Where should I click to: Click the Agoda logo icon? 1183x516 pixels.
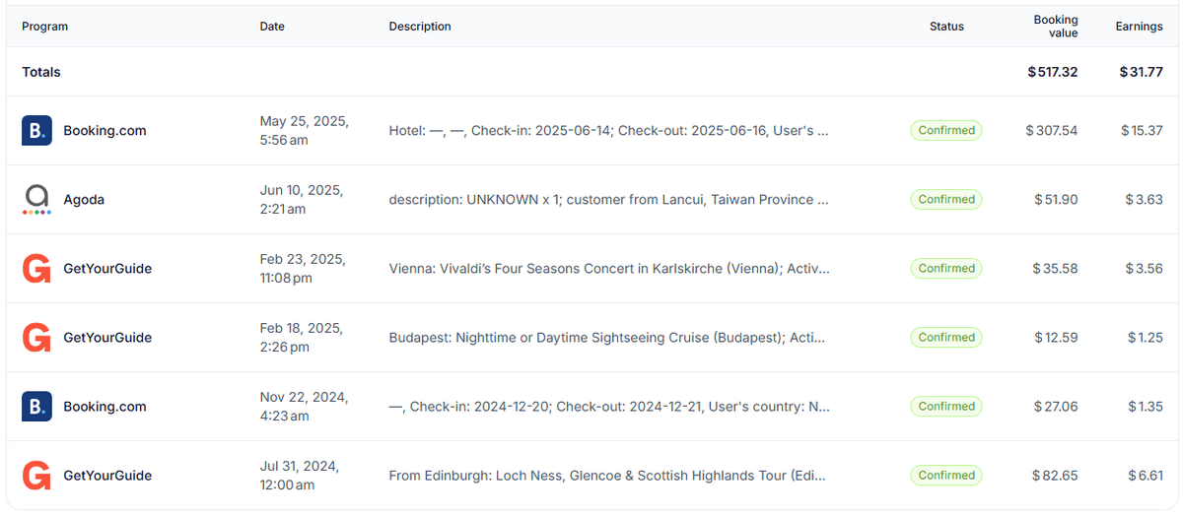(x=36, y=199)
